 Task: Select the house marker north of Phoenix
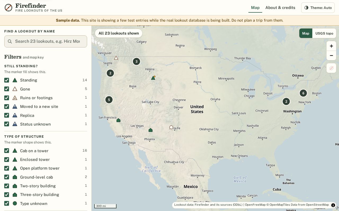point(150,130)
